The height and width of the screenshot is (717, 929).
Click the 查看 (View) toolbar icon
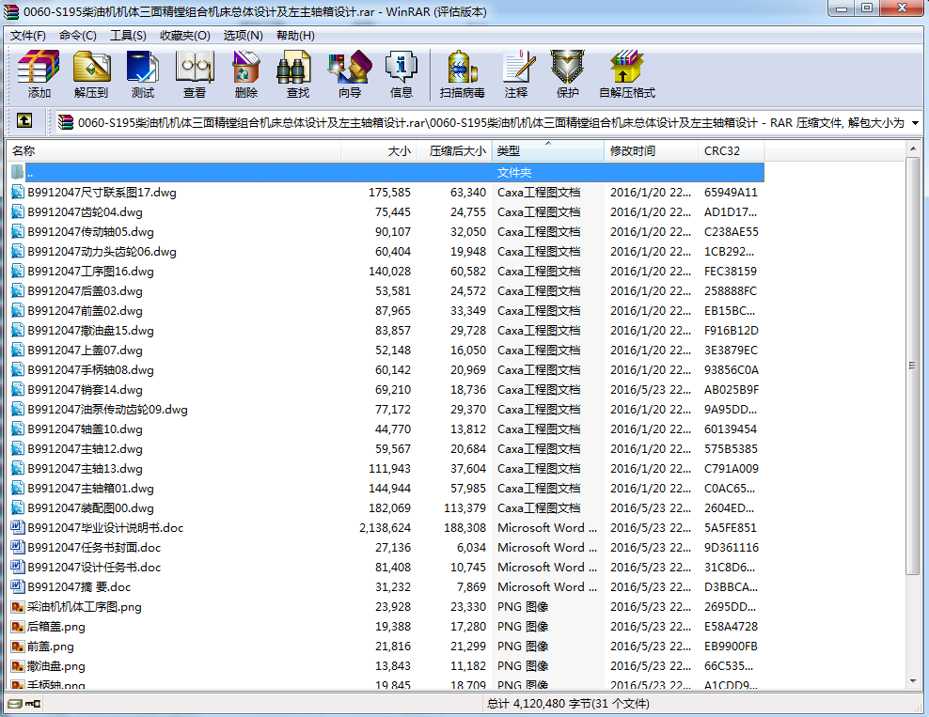pyautogui.click(x=195, y=74)
